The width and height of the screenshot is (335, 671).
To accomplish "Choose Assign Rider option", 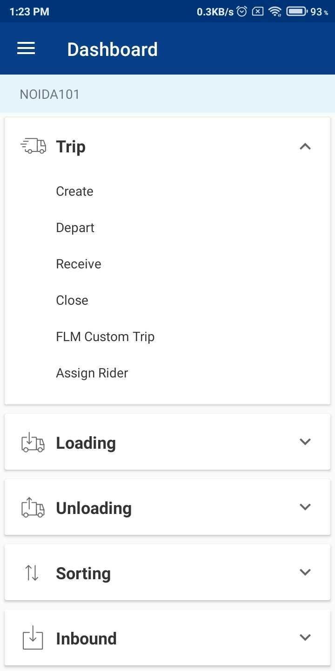I will pyautogui.click(x=92, y=373).
